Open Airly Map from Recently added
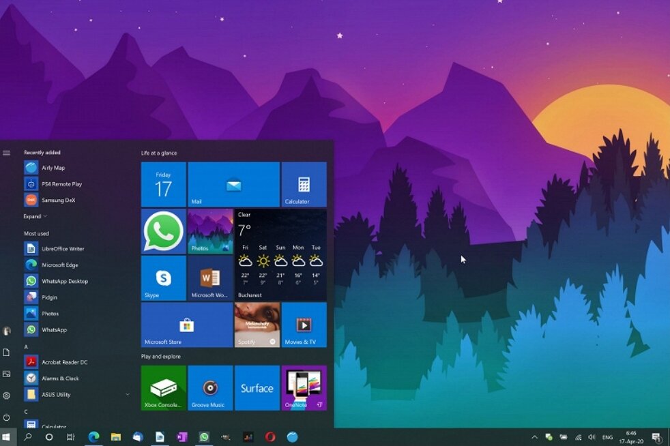670x446 pixels. (77, 168)
